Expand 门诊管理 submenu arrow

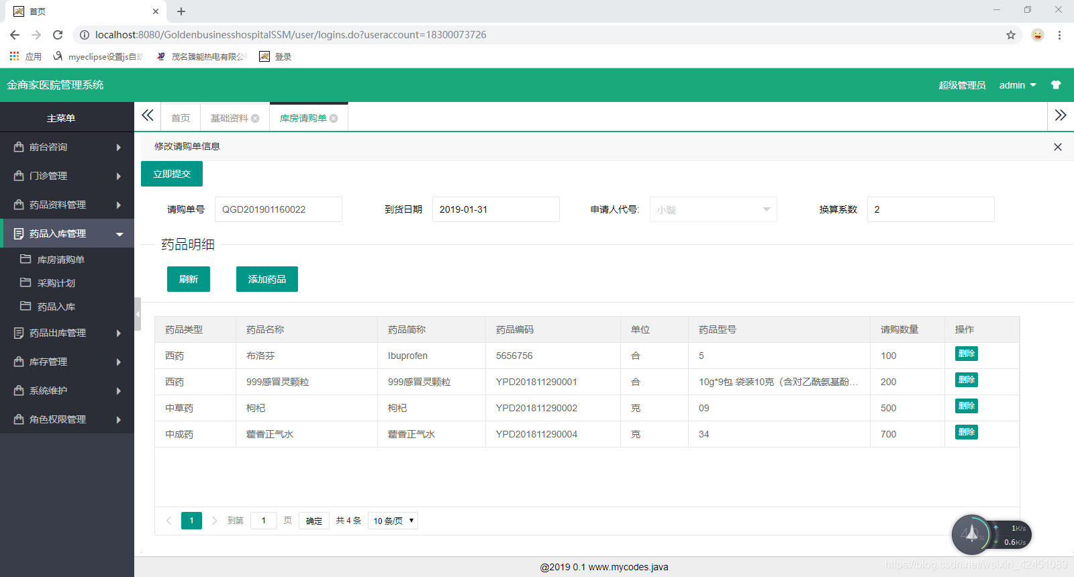point(119,176)
